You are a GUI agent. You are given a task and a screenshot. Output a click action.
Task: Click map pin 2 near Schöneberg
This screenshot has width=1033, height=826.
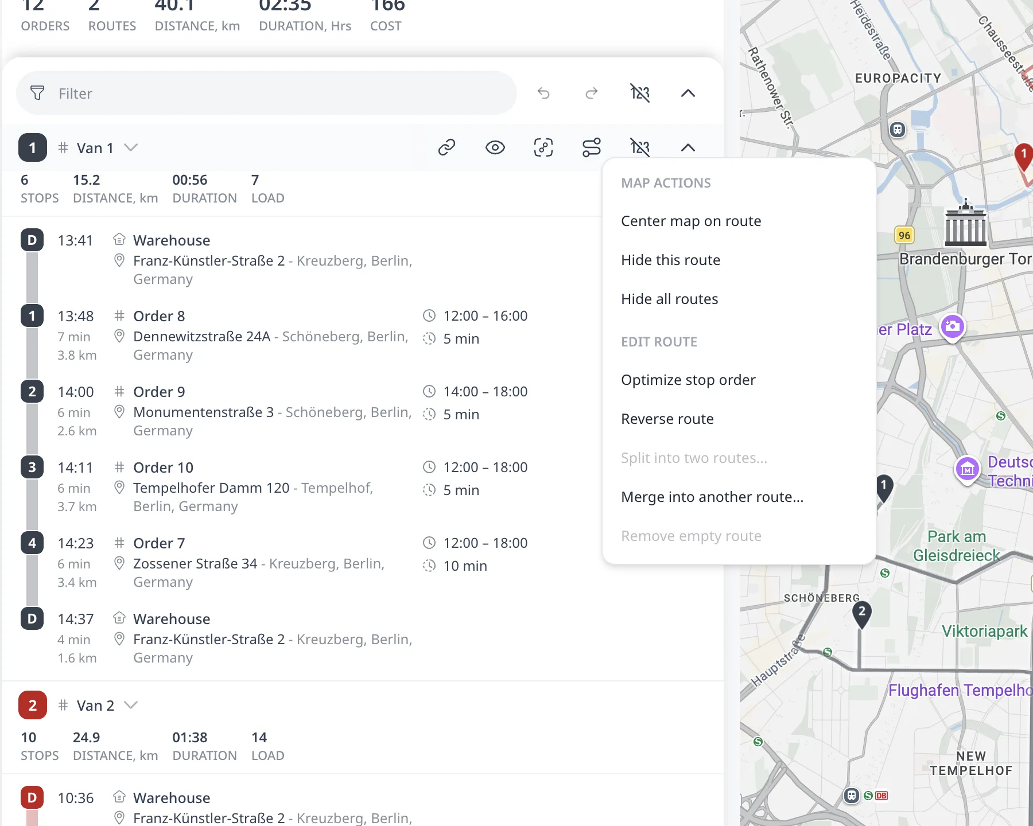(x=861, y=614)
